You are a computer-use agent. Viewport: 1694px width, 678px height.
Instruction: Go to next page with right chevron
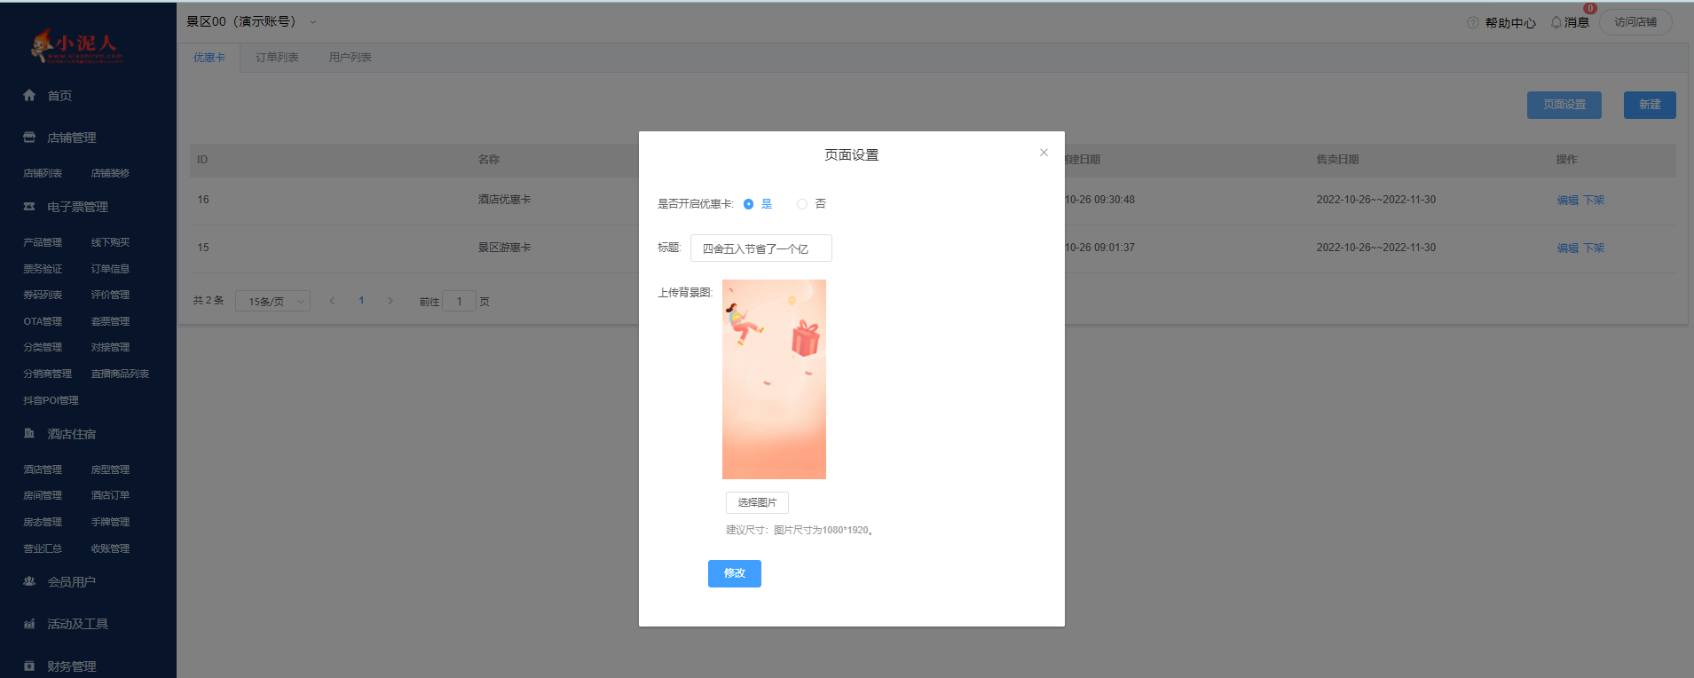tap(390, 301)
